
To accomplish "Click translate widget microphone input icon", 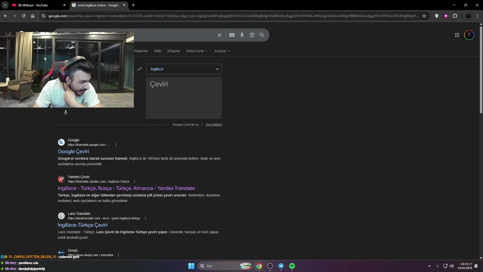I will [66, 112].
